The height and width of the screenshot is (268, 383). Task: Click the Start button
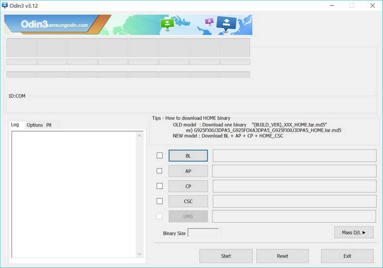226,256
